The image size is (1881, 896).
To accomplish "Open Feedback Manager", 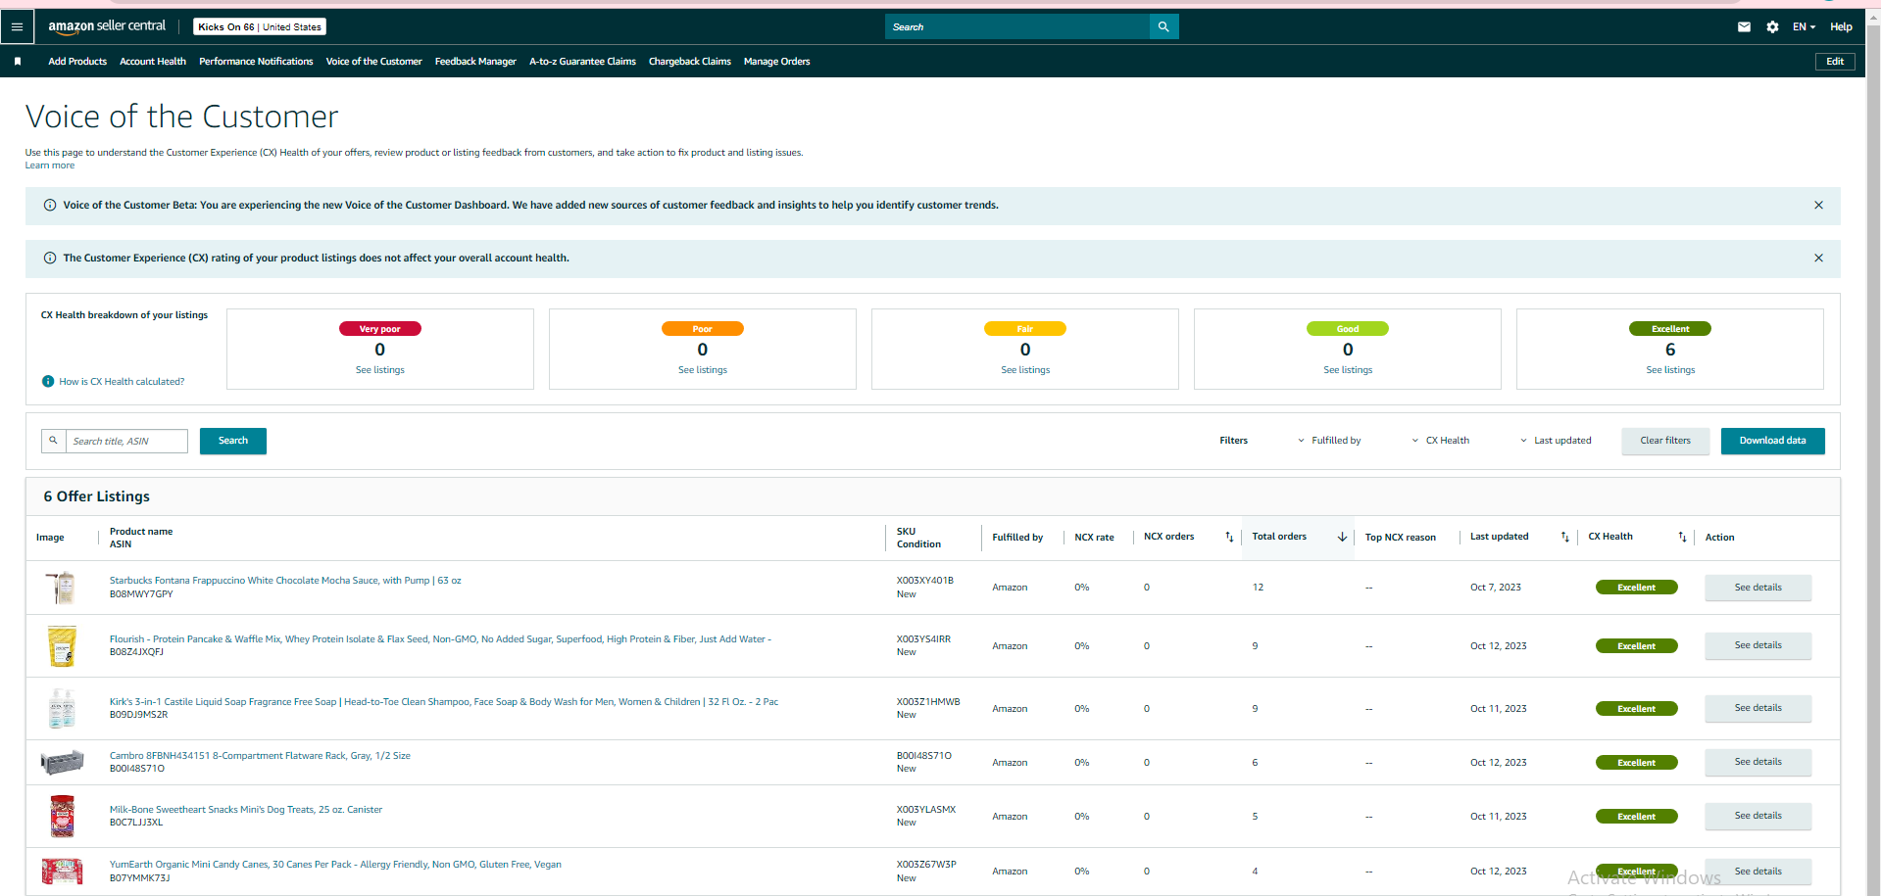I will tap(475, 62).
